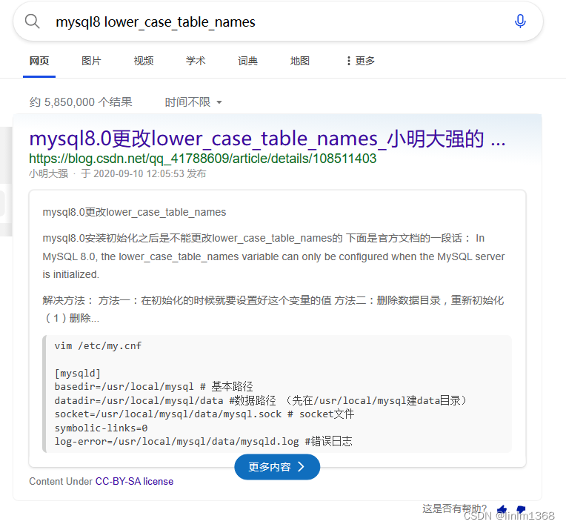The image size is (566, 527).
Task: Click the result count text 约 5,850,000 个结果
Action: [81, 102]
